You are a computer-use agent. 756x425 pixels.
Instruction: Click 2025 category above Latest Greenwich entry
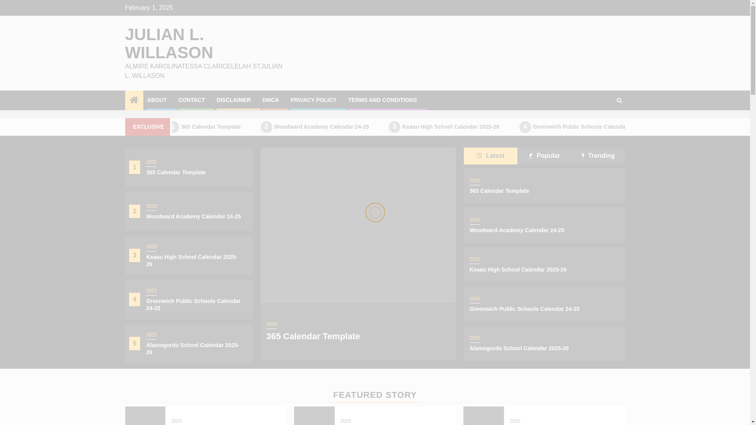pos(474,299)
